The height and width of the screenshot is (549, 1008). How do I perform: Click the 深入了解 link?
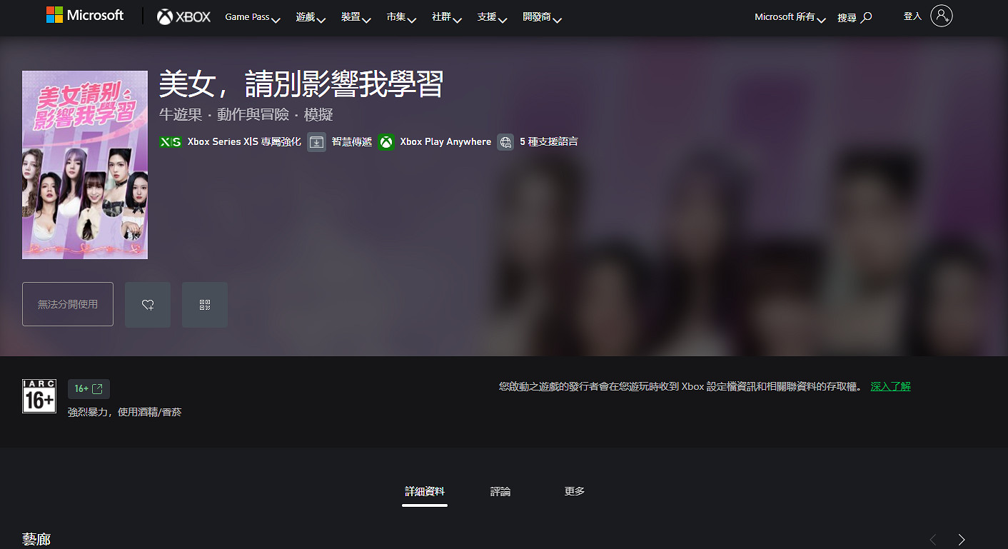tap(890, 386)
